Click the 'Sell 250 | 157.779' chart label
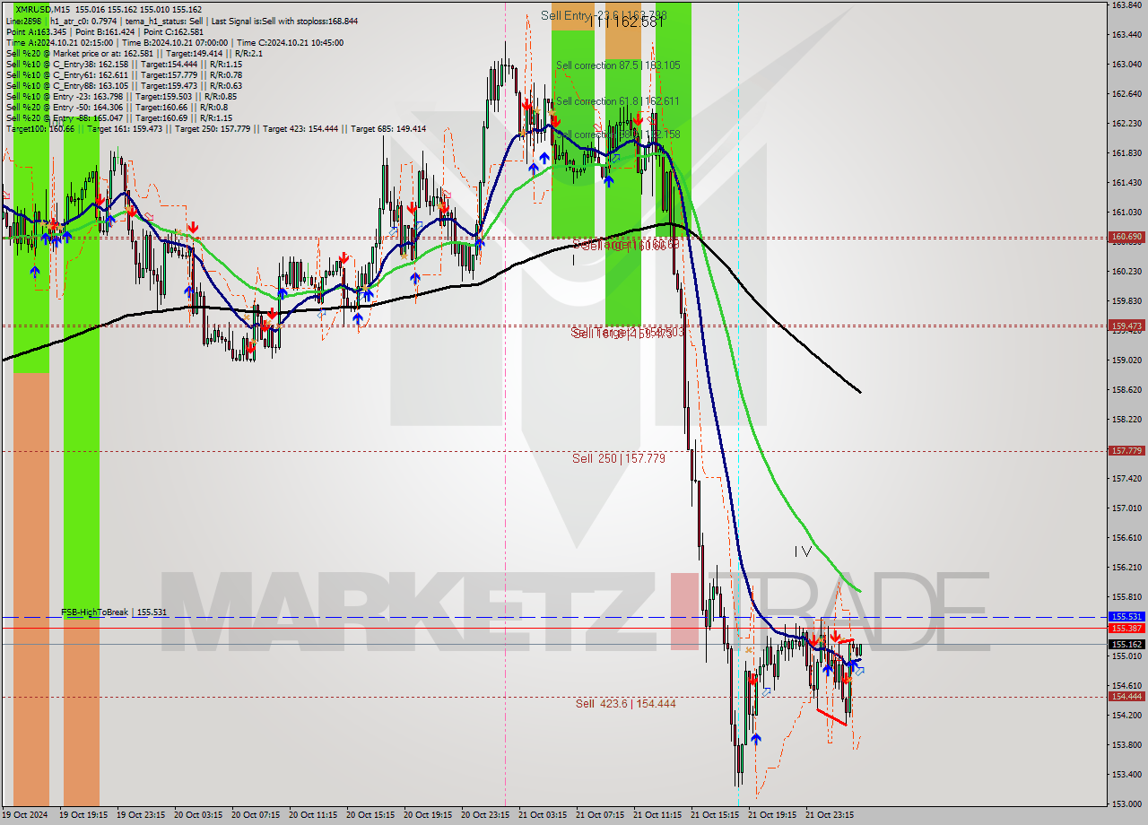This screenshot has width=1148, height=825. click(x=619, y=458)
